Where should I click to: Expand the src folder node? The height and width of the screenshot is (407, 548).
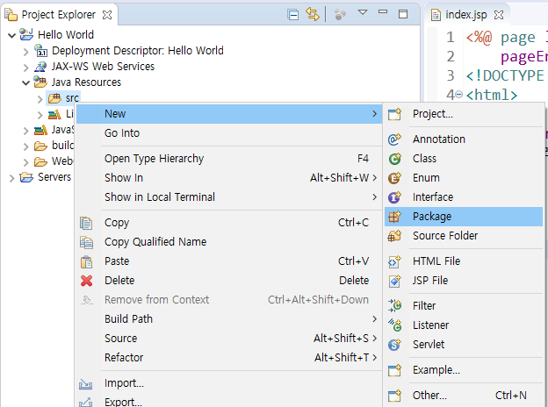pyautogui.click(x=40, y=99)
